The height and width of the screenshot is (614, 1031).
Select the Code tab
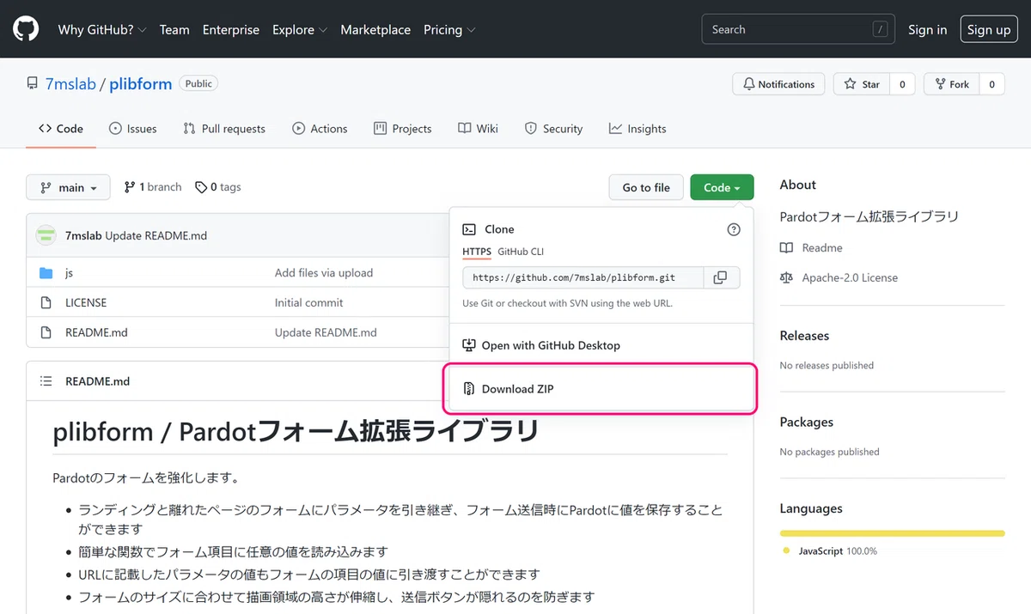point(60,129)
